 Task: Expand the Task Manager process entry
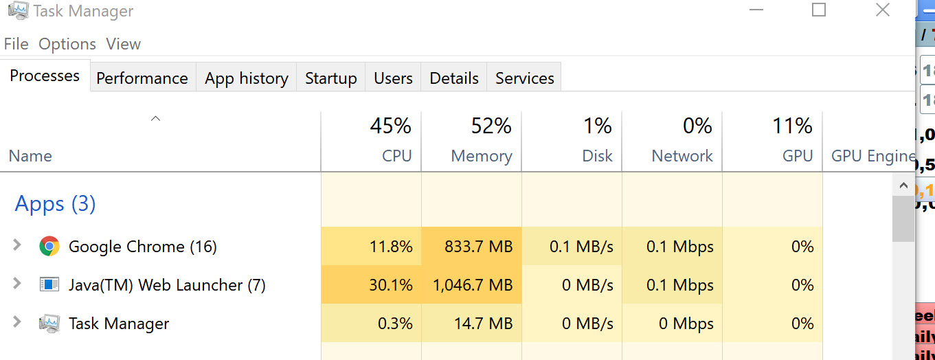click(18, 323)
